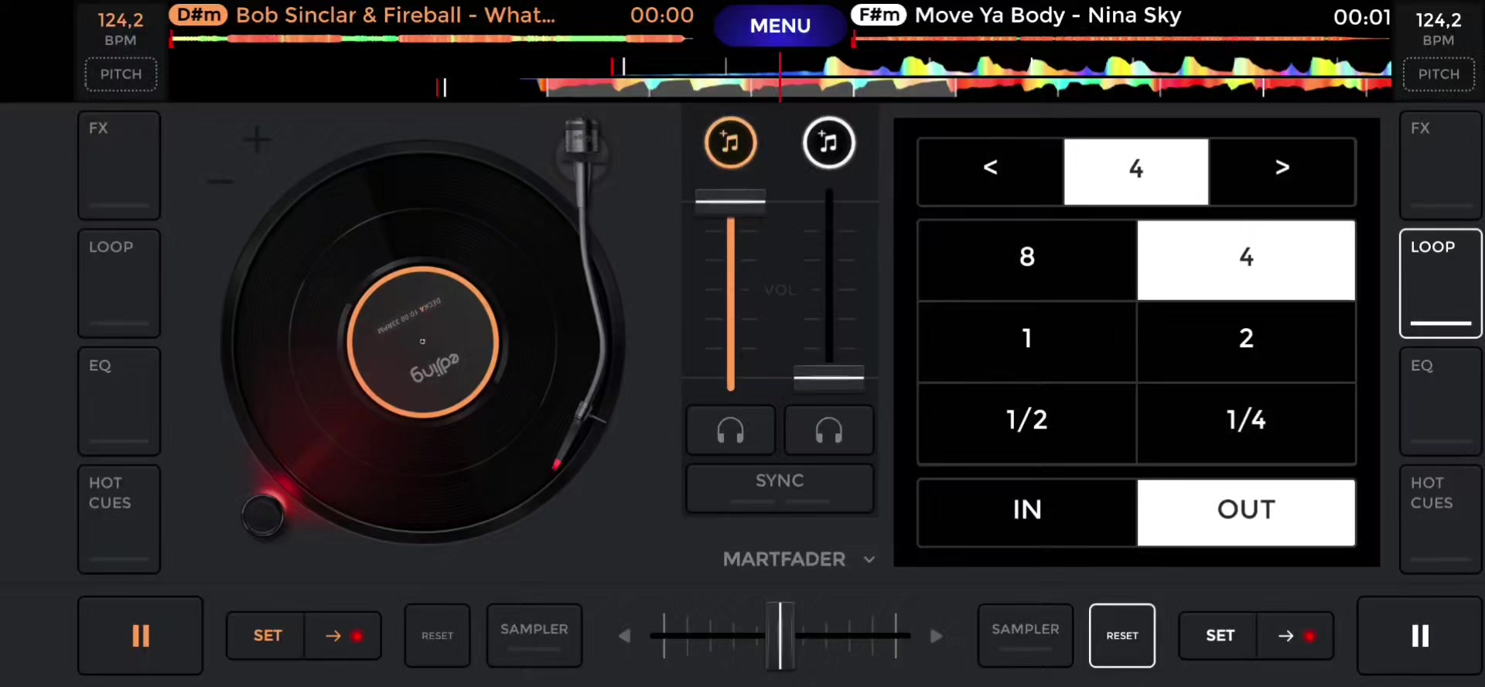1485x687 pixels.
Task: Click right deck RESET button
Action: [x=1122, y=636]
